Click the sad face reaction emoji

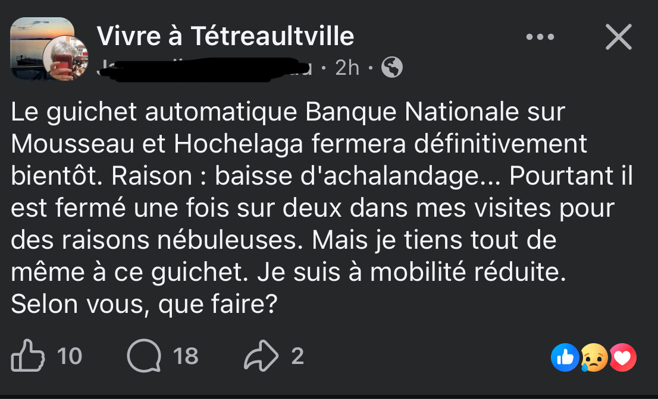594,357
